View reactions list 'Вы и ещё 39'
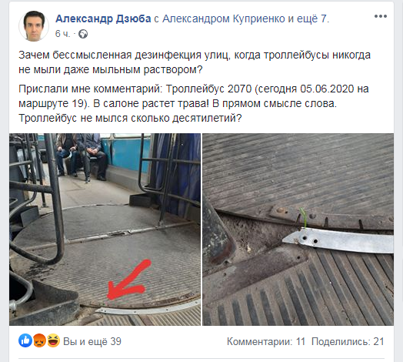Viewport: 403px width, 362px height. pyautogui.click(x=92, y=341)
